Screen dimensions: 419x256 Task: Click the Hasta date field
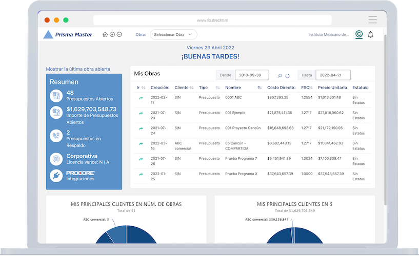(x=333, y=75)
